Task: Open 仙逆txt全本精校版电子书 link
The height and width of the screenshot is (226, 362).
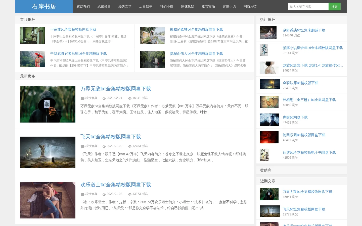Action: coord(309,152)
